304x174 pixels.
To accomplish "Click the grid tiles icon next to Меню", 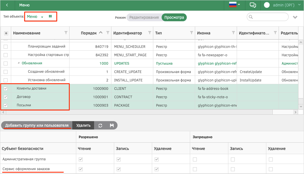I will (x=50, y=16).
